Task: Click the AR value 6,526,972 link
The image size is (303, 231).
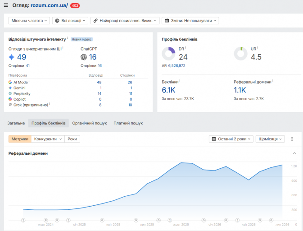Action: [x=176, y=65]
